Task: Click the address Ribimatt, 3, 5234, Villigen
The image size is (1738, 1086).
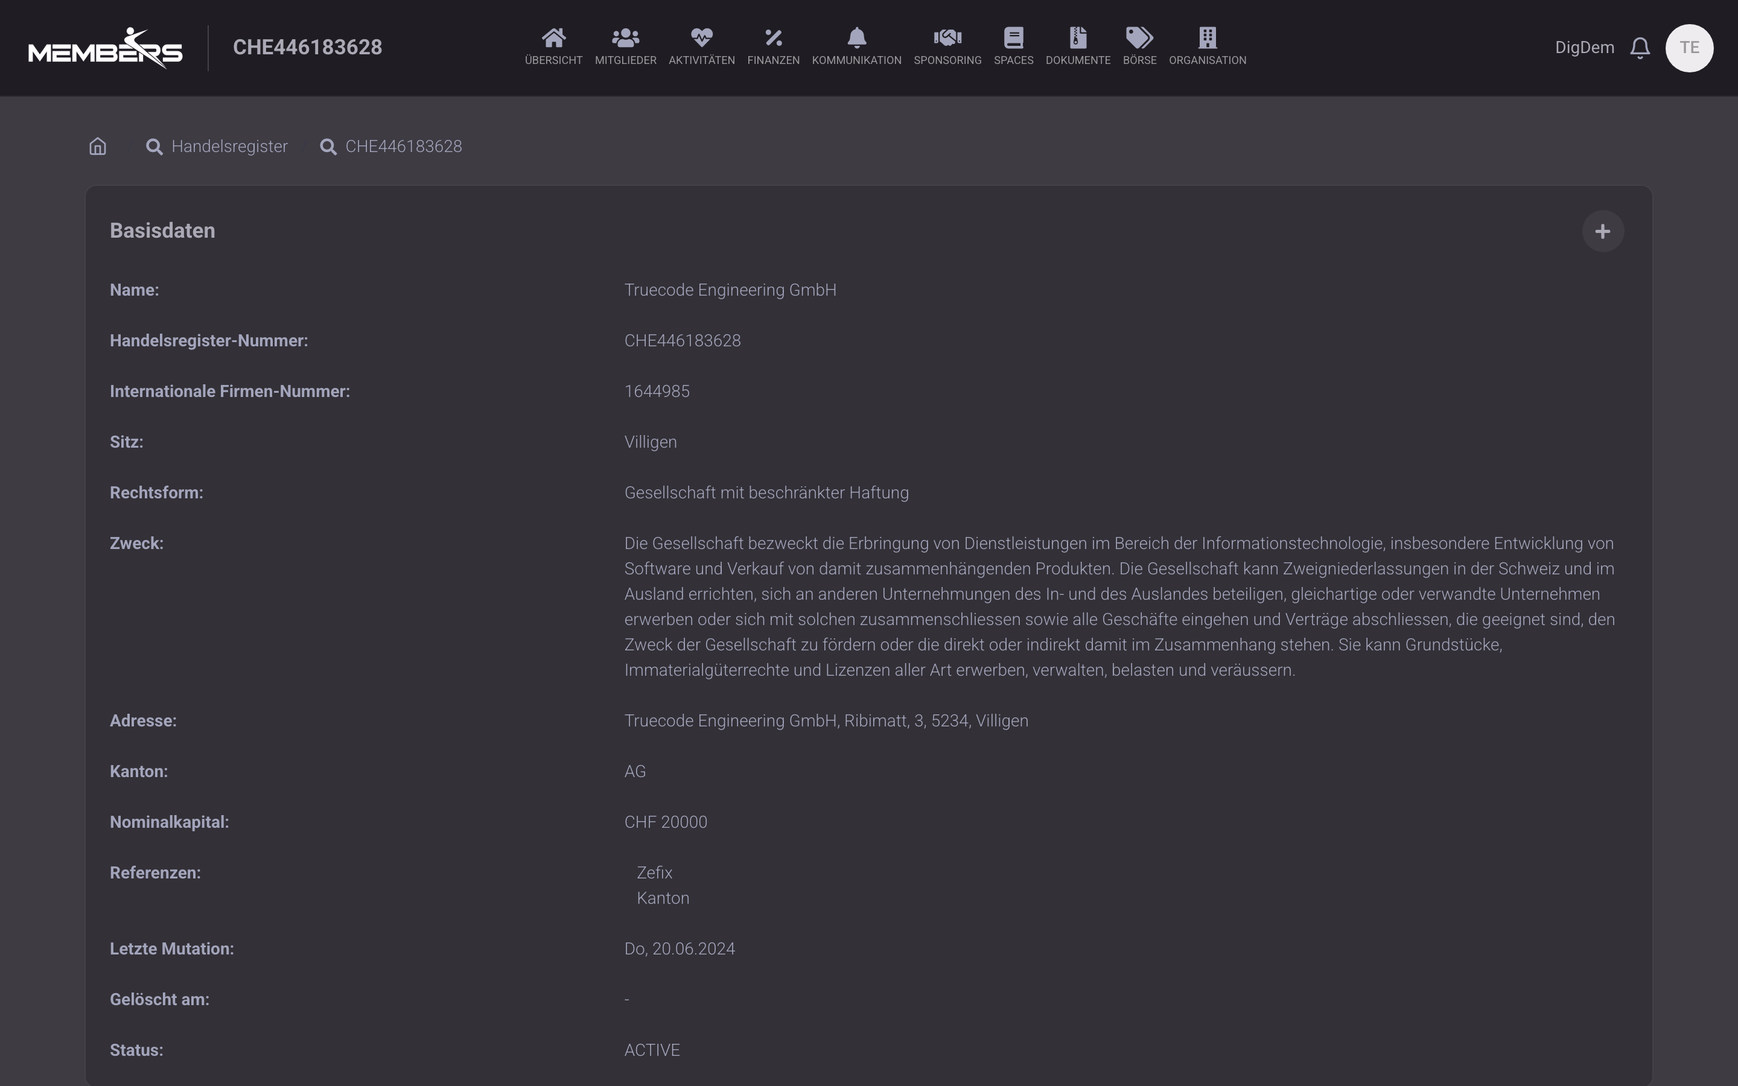Action: pyautogui.click(x=936, y=721)
